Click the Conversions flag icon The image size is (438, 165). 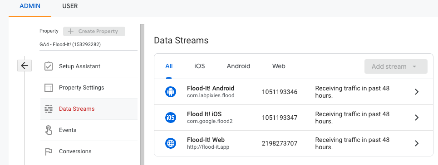coord(49,151)
